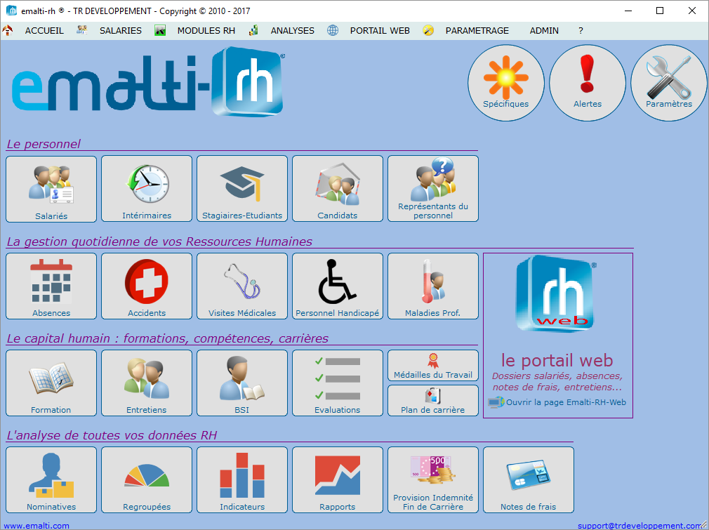Click the people icon beside SALARIES
Screen dimensions: 709x530
click(x=82, y=30)
